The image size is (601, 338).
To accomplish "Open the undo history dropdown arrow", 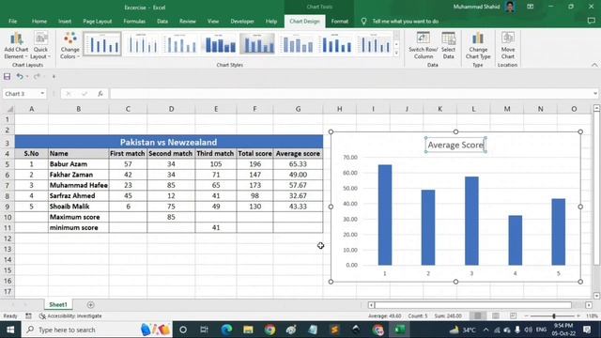I will point(27,77).
